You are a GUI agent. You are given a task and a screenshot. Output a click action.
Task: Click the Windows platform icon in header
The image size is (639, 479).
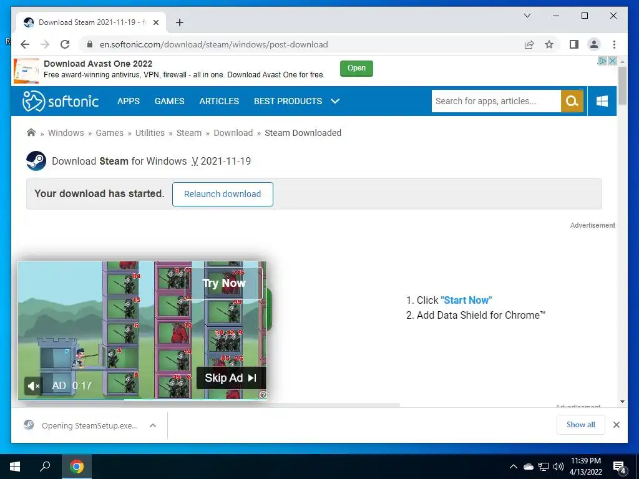(x=602, y=101)
